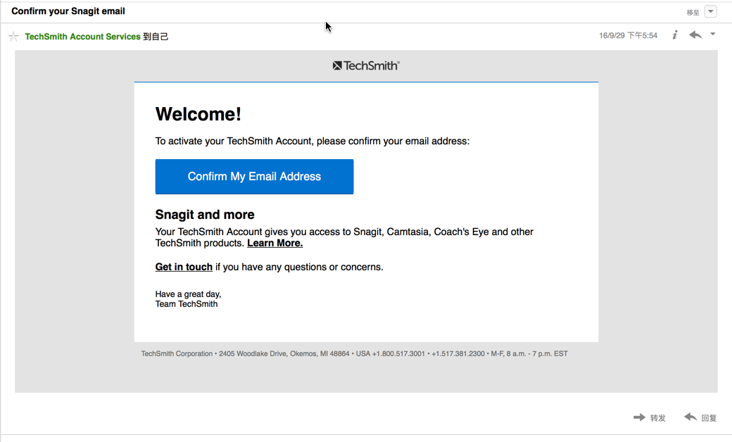Show message details info icon
Image resolution: width=732 pixels, height=442 pixels.
[674, 35]
